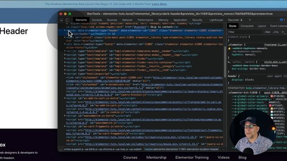The height and width of the screenshot is (161, 287).
Task: Open the Application tab
Action: tap(180, 20)
